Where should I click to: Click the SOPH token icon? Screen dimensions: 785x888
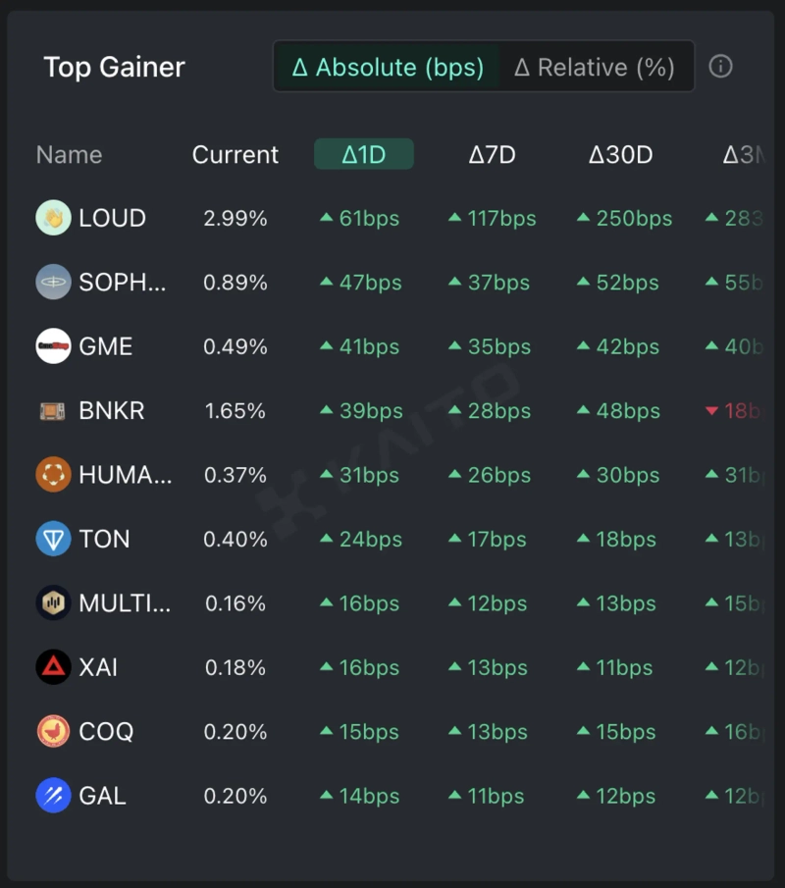click(53, 283)
